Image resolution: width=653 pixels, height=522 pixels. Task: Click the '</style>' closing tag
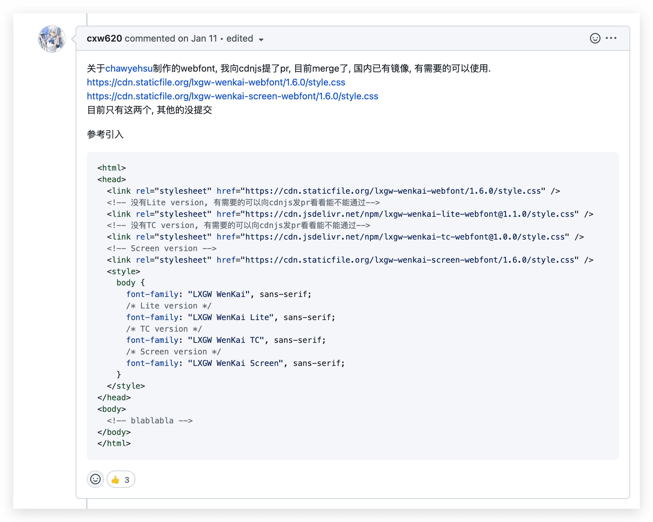126,386
